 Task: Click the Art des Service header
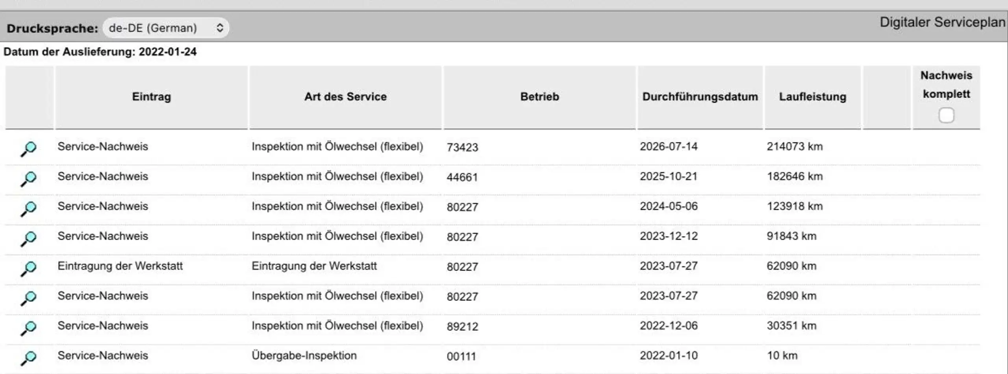point(345,97)
